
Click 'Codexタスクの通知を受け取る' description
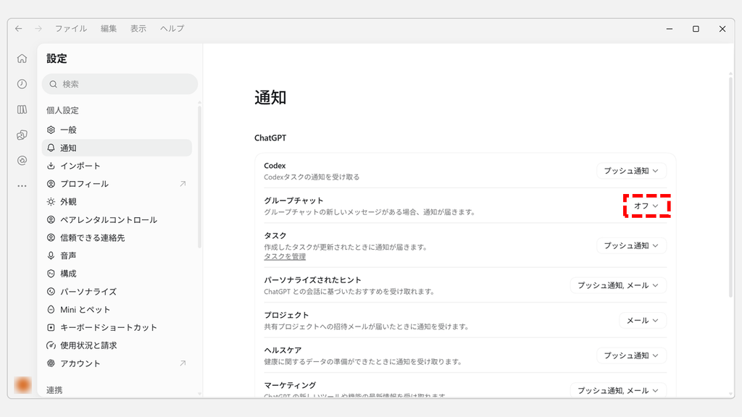pos(312,177)
